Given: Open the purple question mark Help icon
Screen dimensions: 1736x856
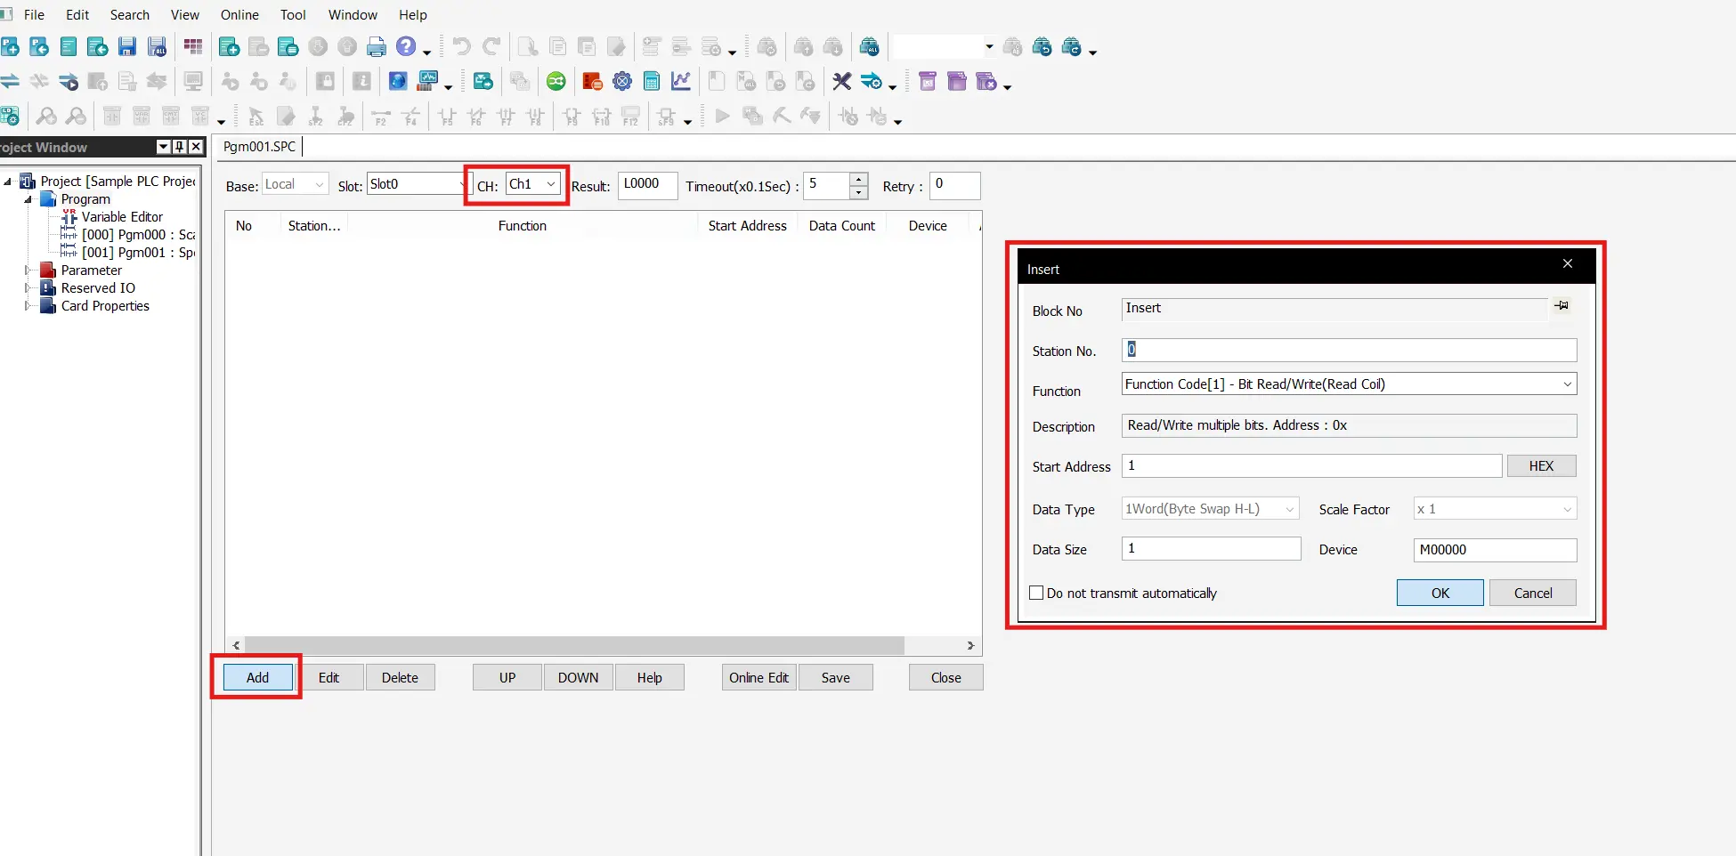Looking at the screenshot, I should pyautogui.click(x=406, y=47).
